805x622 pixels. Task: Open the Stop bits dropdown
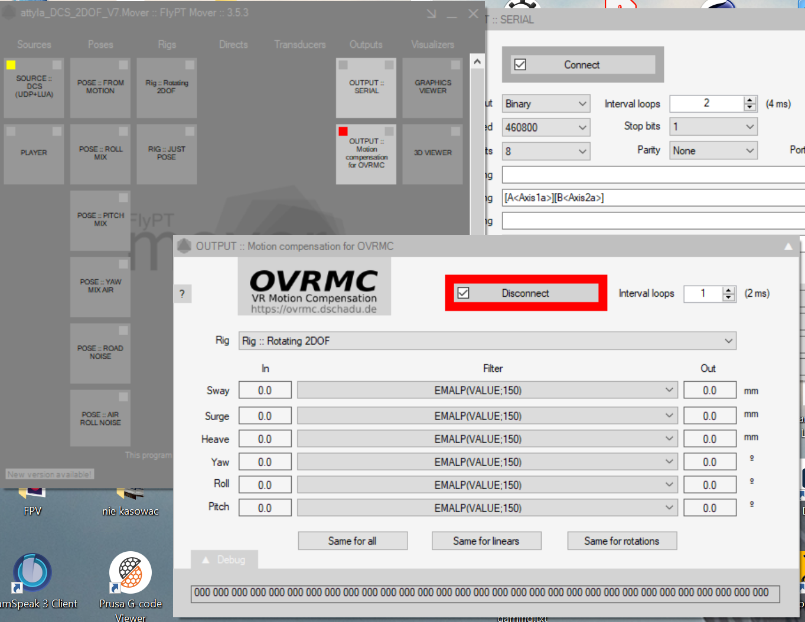point(713,126)
